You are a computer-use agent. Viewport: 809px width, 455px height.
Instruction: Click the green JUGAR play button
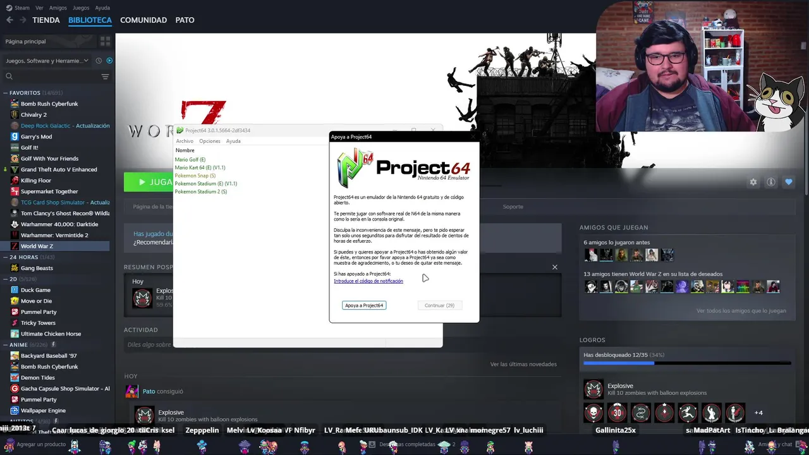point(149,182)
